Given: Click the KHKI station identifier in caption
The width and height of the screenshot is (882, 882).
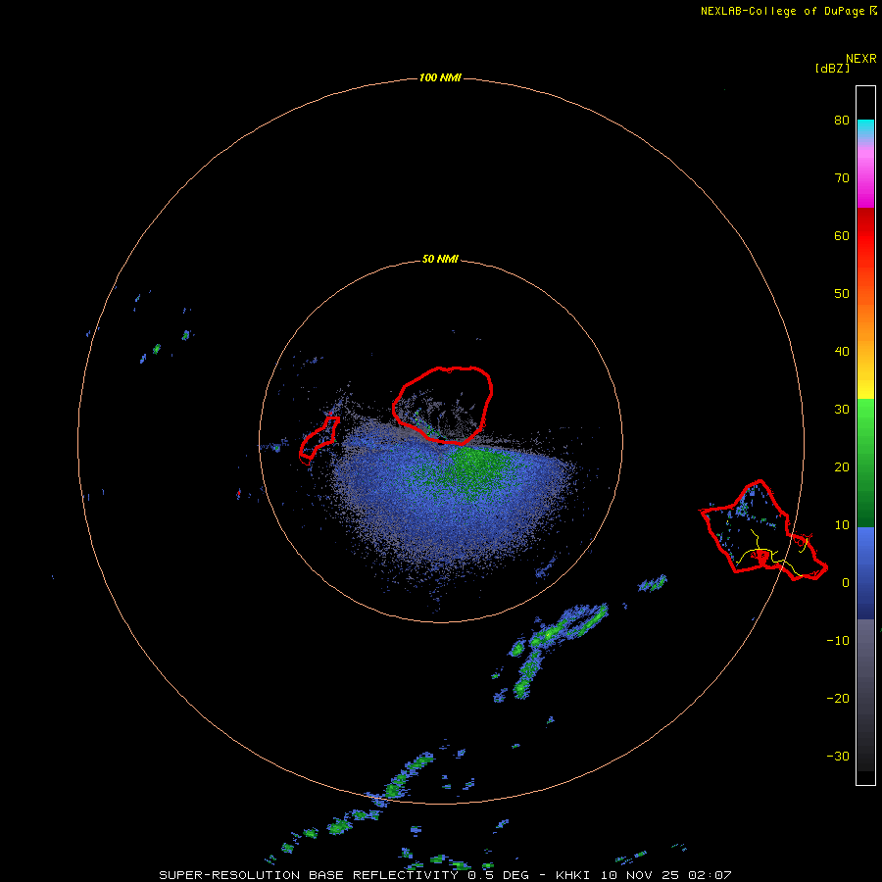Looking at the screenshot, I should 572,875.
